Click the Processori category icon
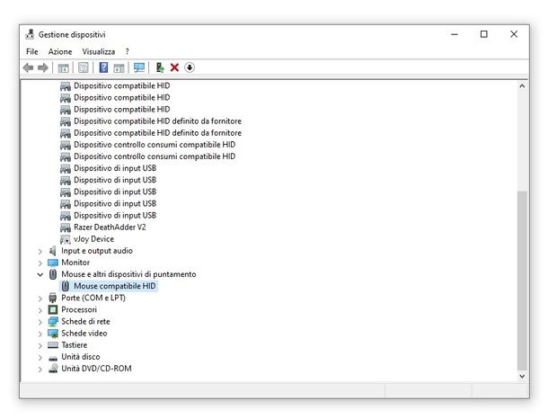 (53, 309)
